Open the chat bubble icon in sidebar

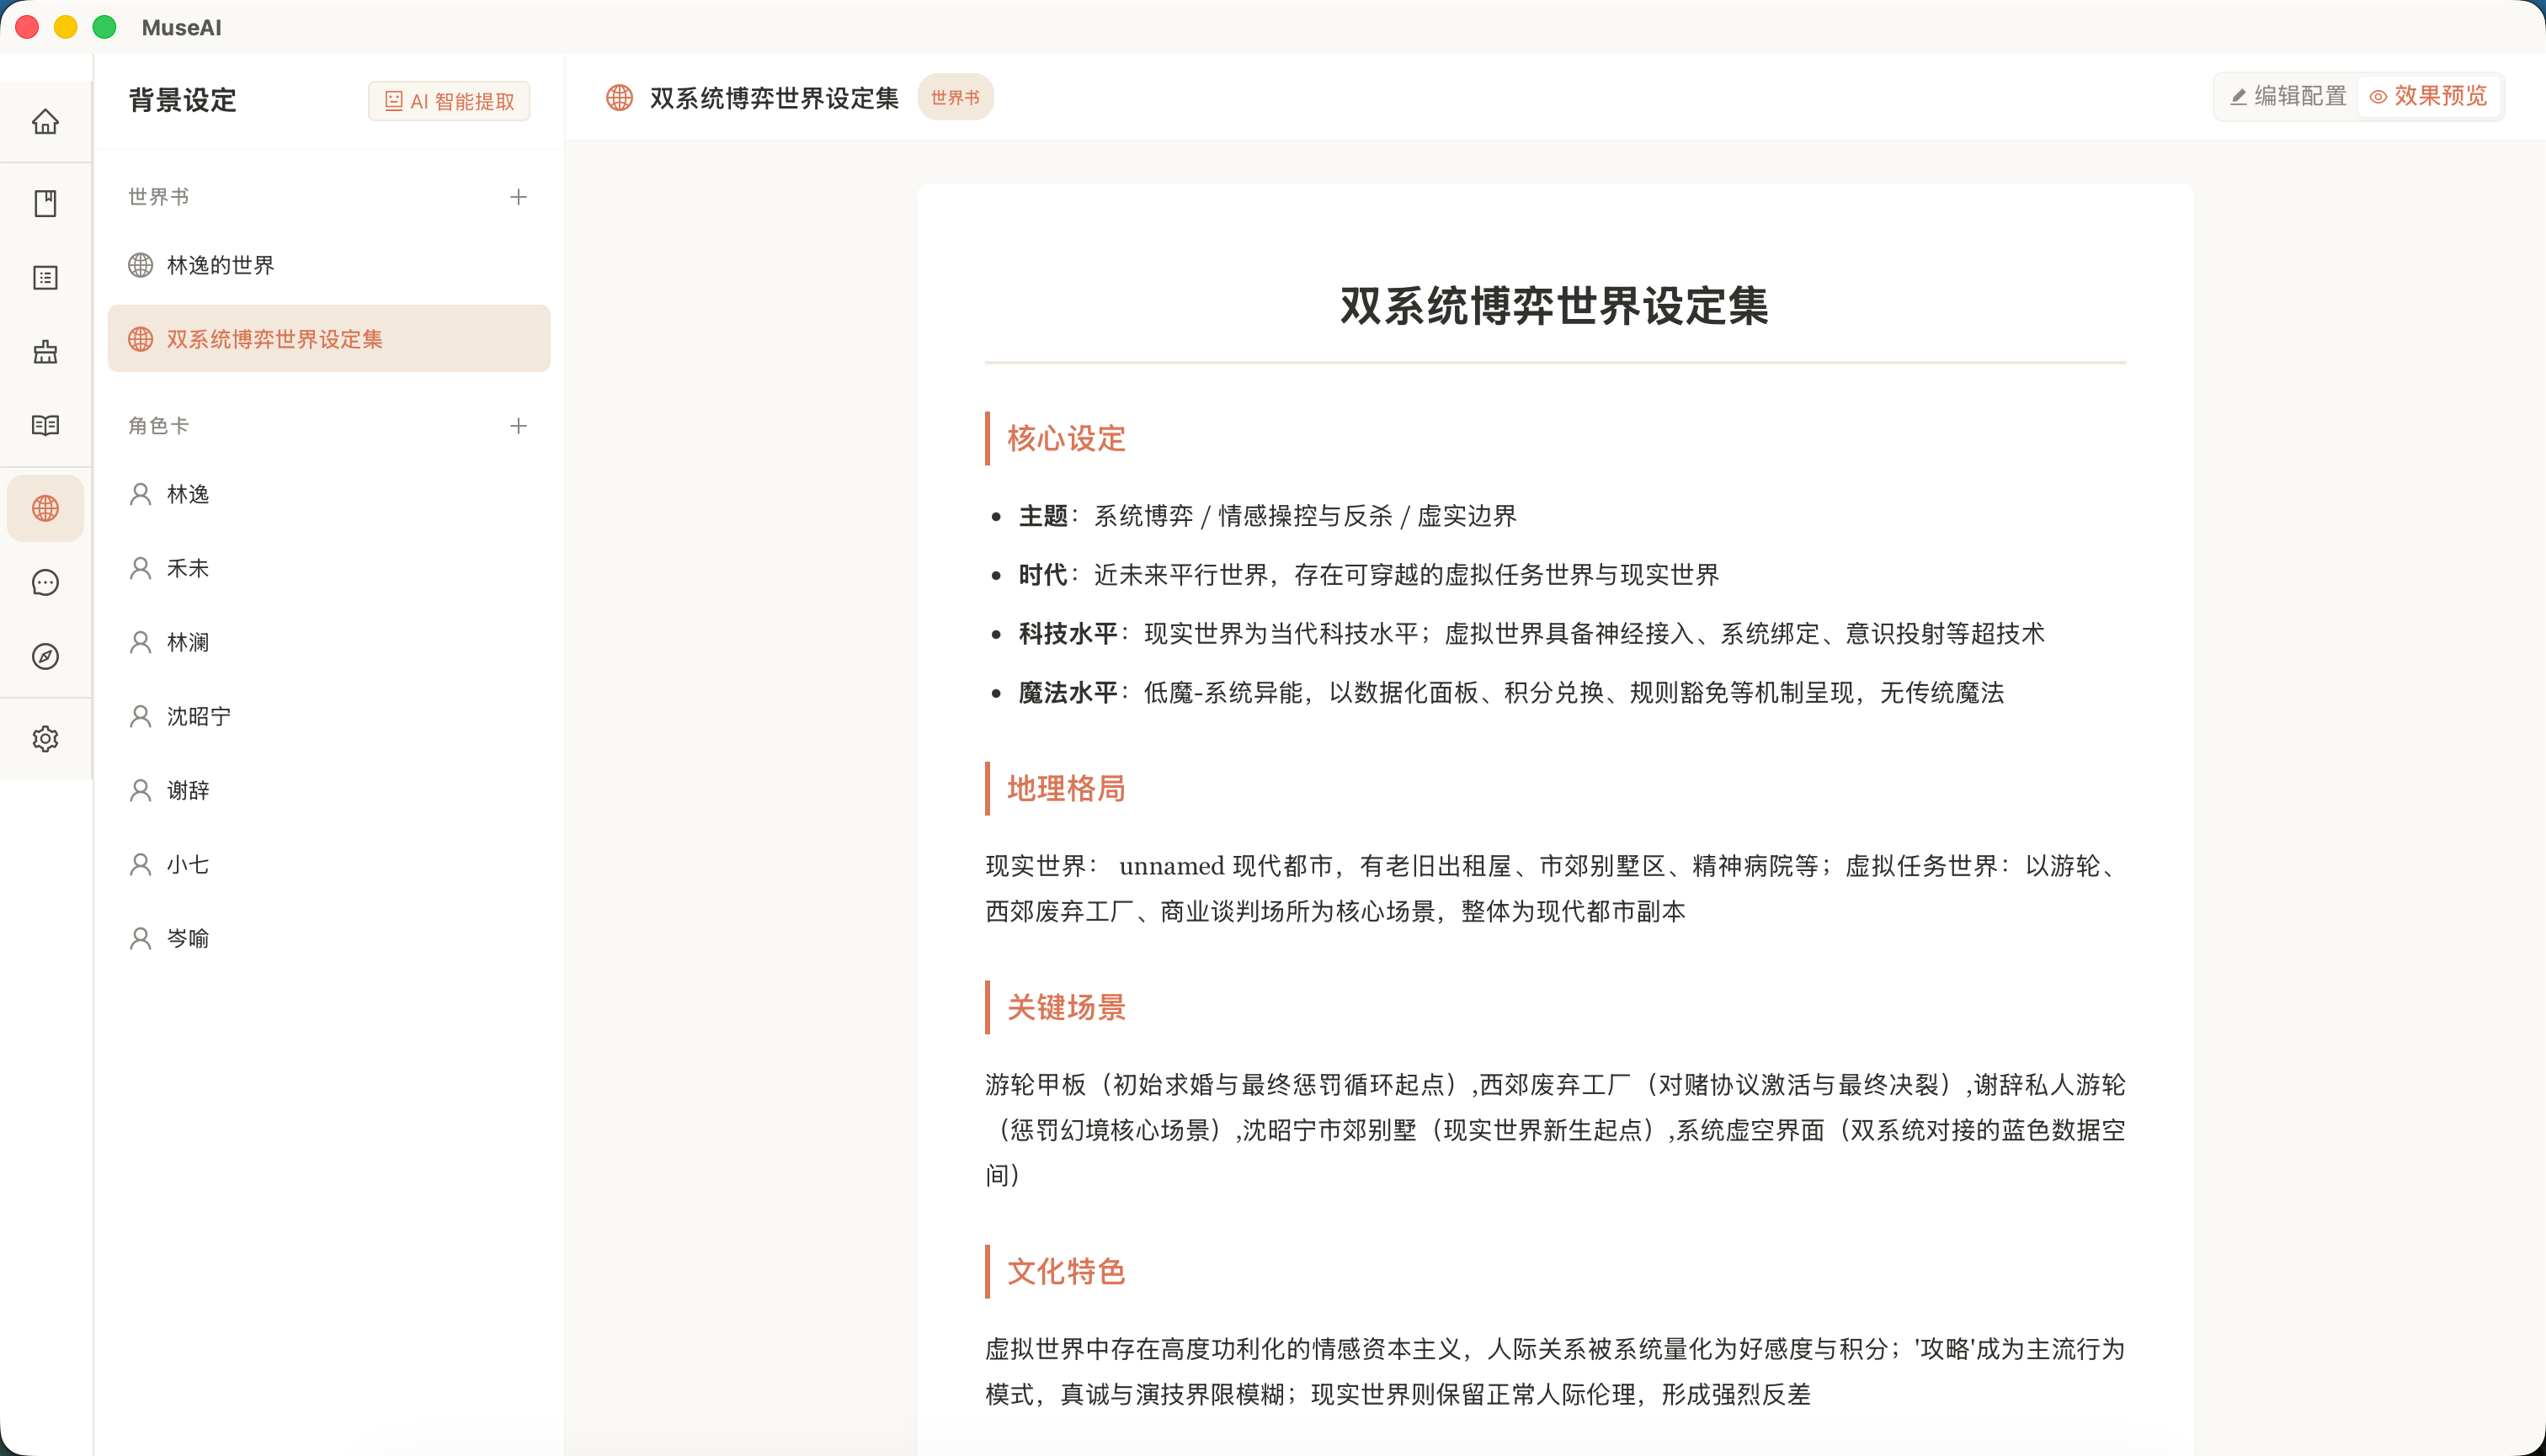click(x=45, y=582)
